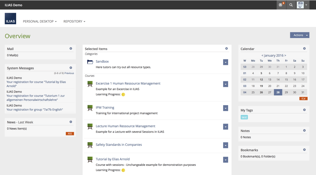Open the user avatar dropdown

point(303,5)
